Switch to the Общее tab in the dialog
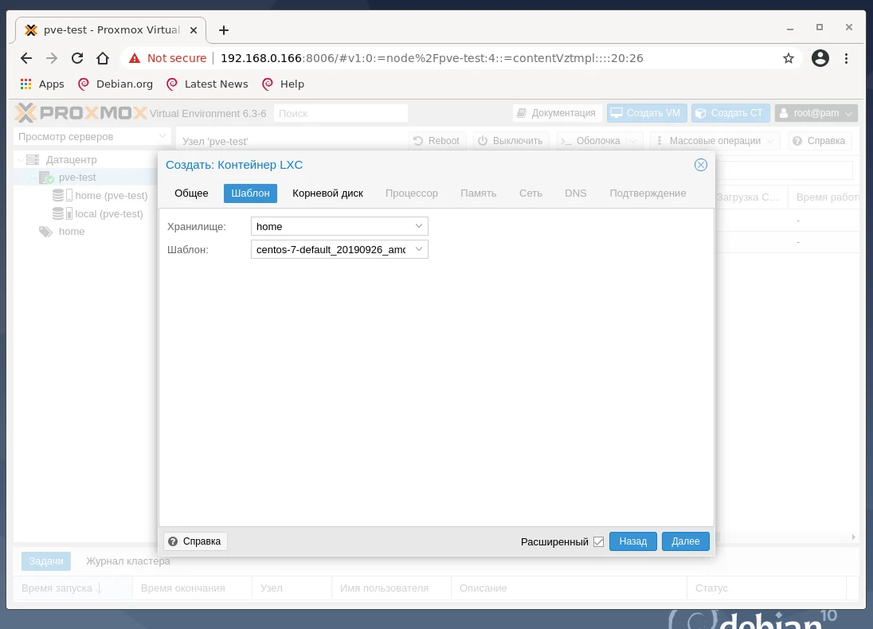The width and height of the screenshot is (873, 629). (191, 193)
